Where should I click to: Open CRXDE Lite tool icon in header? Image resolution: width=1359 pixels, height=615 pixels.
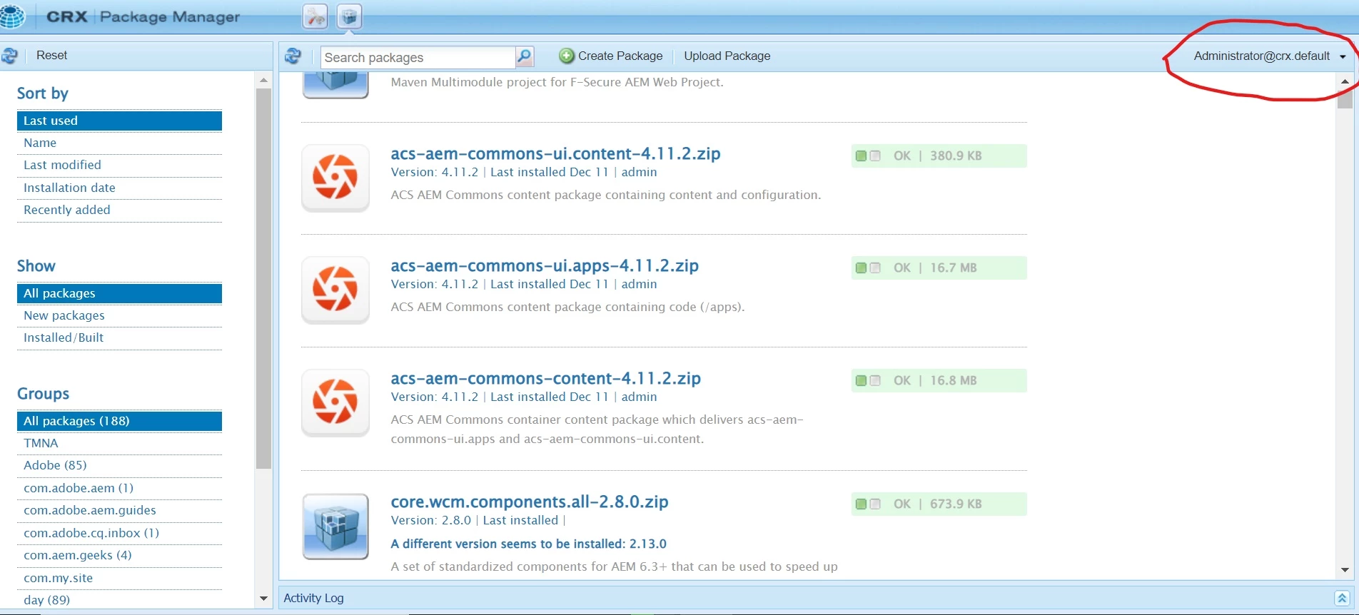pyautogui.click(x=315, y=16)
